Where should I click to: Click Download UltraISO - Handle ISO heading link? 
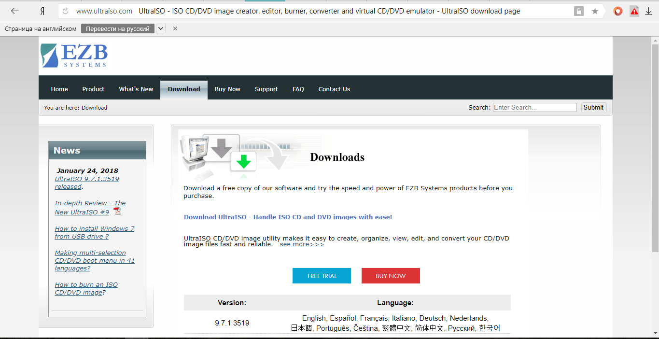click(x=288, y=217)
